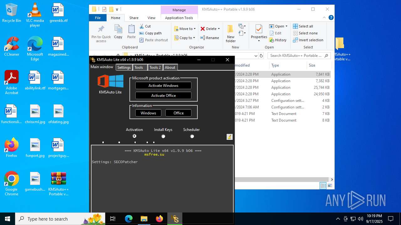Image resolution: width=401 pixels, height=225 pixels.
Task: Sort files by the Type column
Action: click(x=288, y=65)
